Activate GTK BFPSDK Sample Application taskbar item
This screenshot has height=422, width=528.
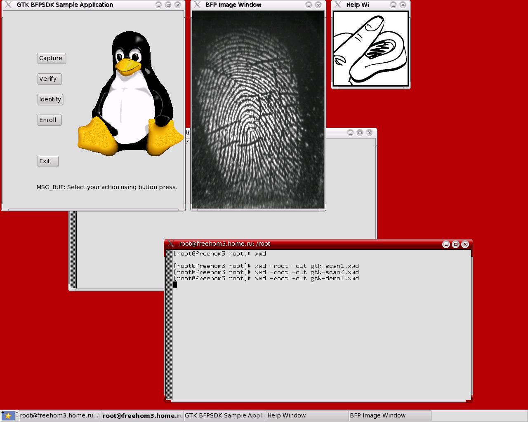pyautogui.click(x=224, y=416)
